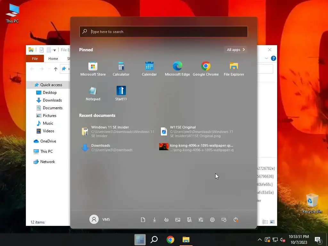The width and height of the screenshot is (328, 246).
Task: Switch File Explorer to details view
Action: click(265, 222)
